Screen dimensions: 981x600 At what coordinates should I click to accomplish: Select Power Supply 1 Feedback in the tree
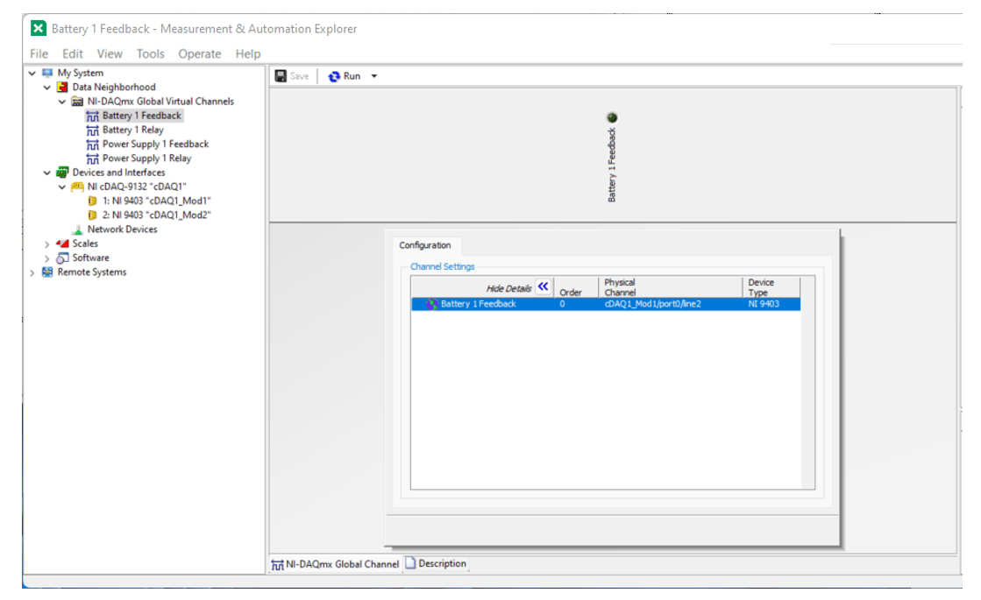click(x=155, y=145)
